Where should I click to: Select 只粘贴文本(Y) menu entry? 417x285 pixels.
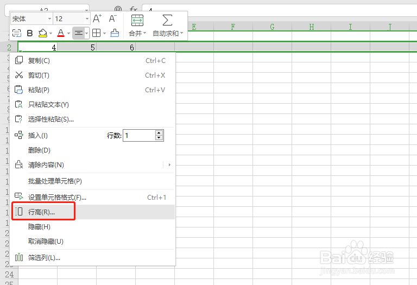pos(92,104)
